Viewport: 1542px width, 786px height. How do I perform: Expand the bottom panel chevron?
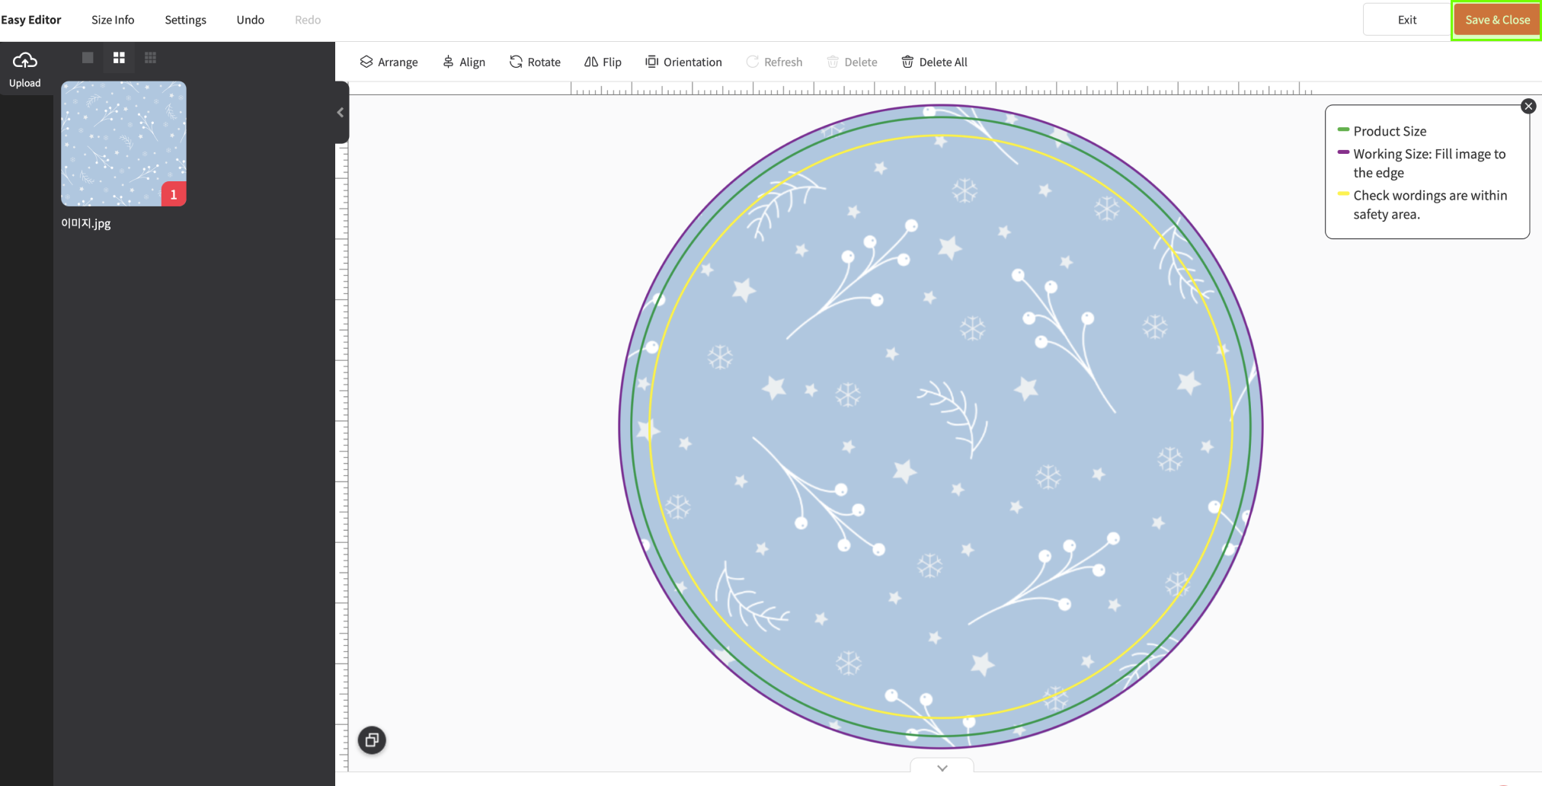coord(942,768)
